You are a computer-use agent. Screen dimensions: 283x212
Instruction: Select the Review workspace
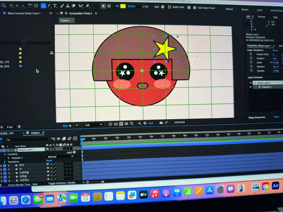[x=245, y=10]
